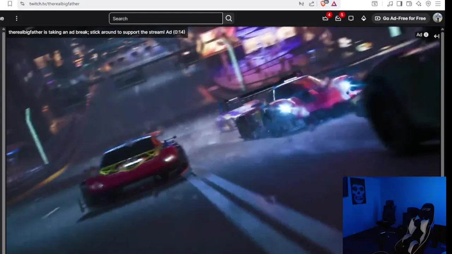
Task: Click the Twitch Search input field
Action: (166, 18)
